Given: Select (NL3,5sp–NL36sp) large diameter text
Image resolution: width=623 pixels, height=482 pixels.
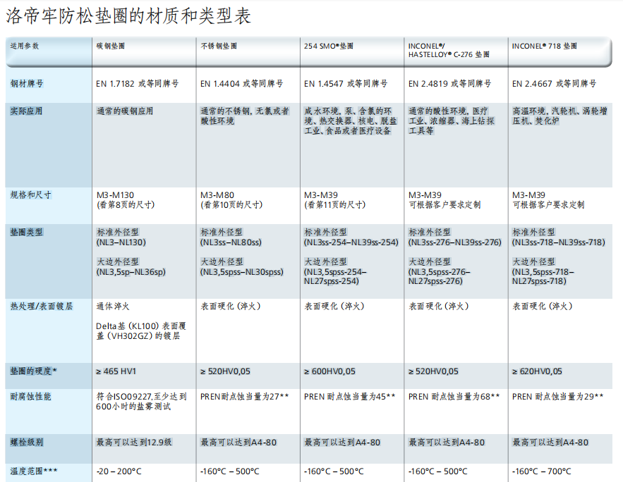Looking at the screenshot, I should pos(131,272).
